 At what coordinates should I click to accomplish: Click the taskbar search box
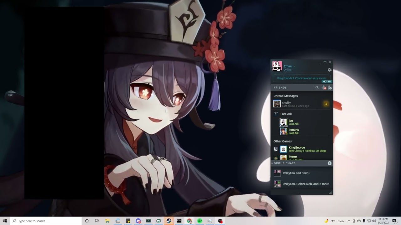46,221
